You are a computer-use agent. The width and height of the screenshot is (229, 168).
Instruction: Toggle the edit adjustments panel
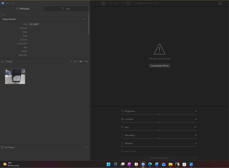click(220, 3)
